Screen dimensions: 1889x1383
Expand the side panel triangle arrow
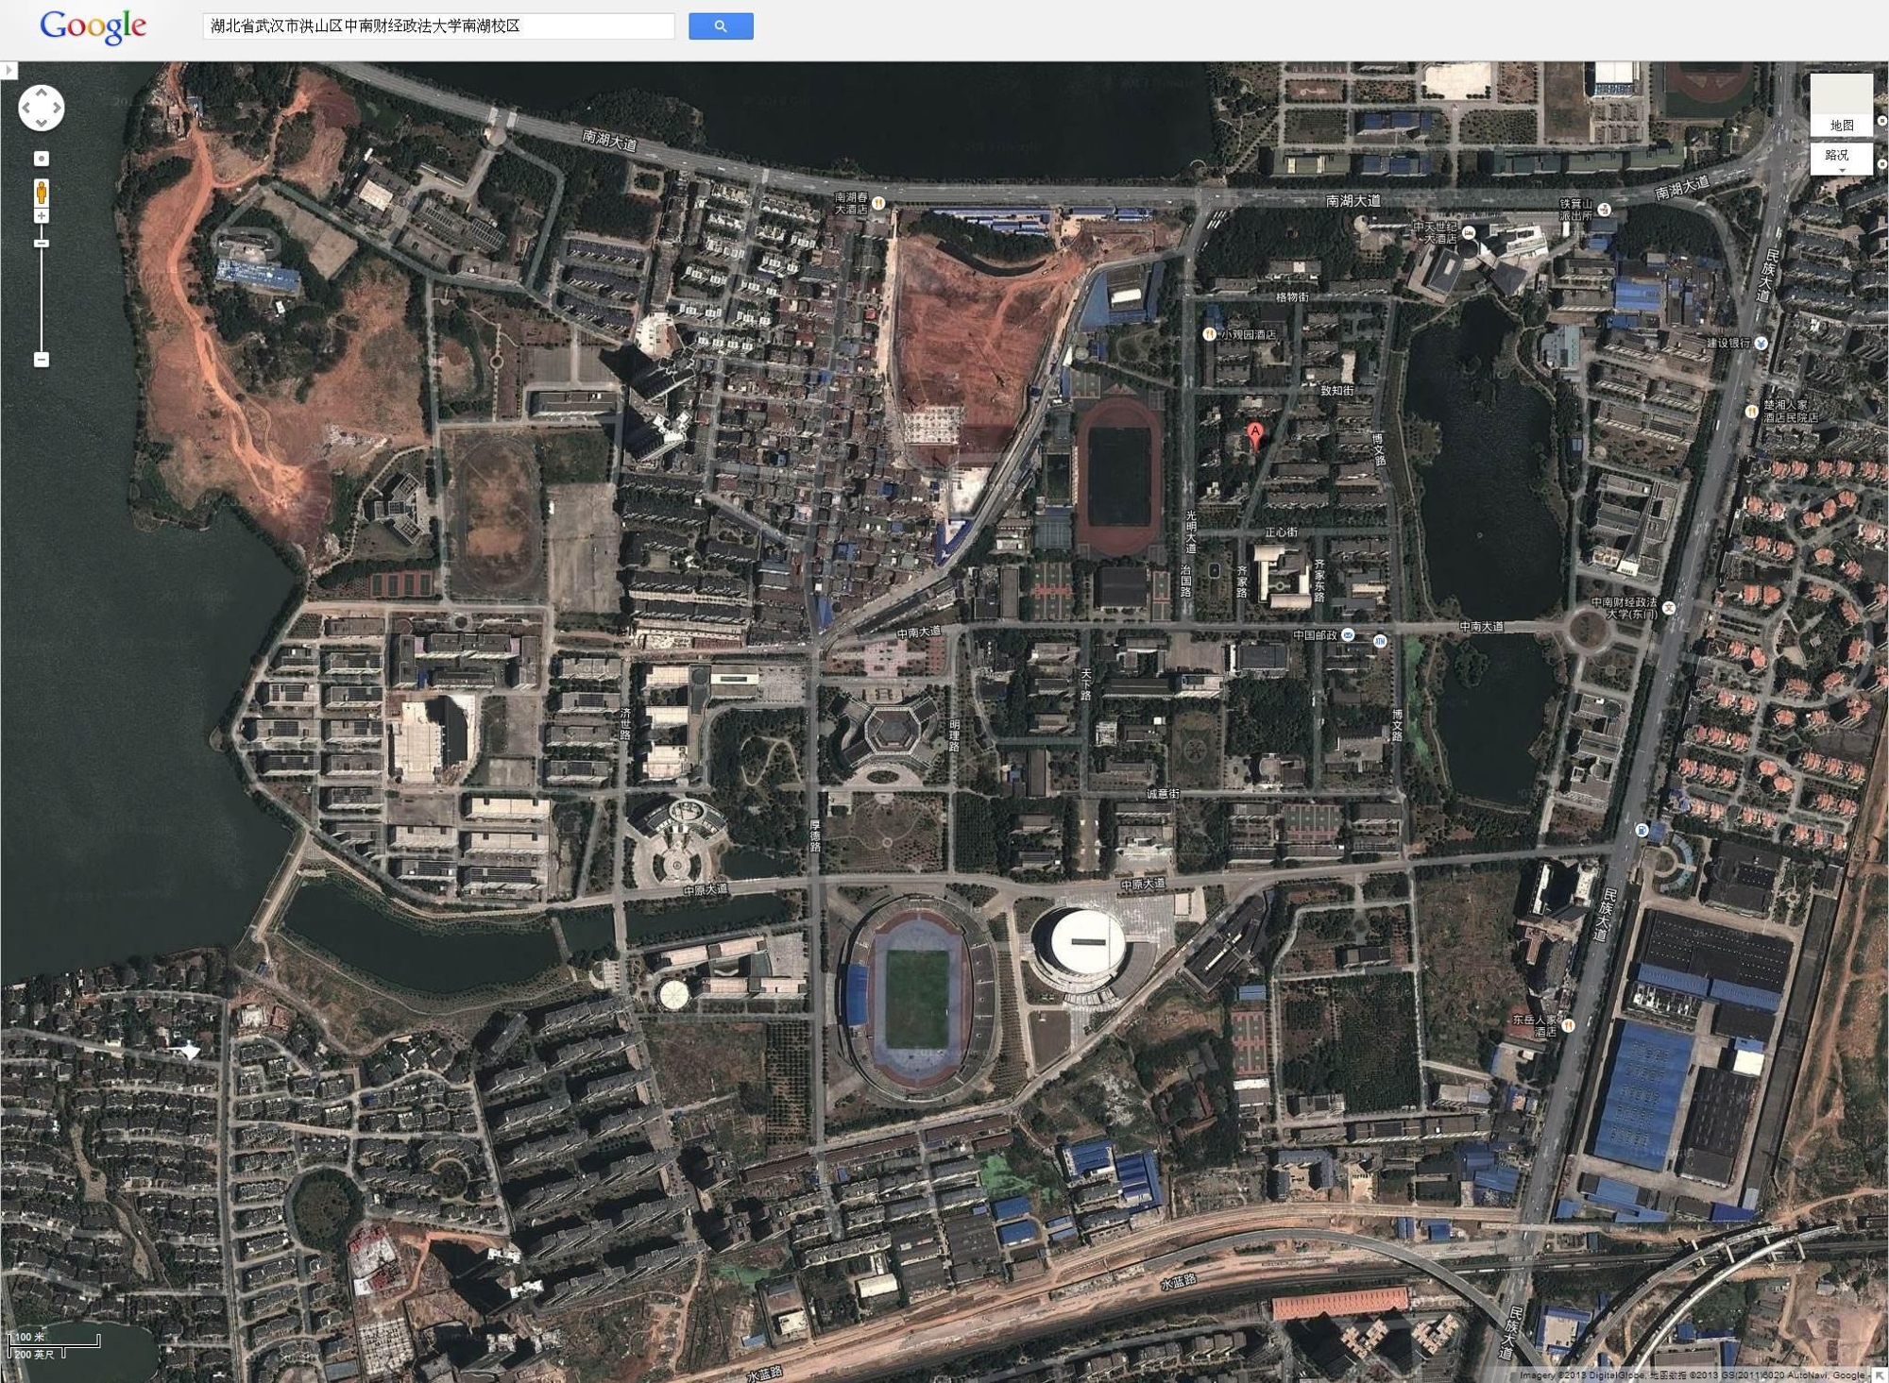click(x=9, y=71)
